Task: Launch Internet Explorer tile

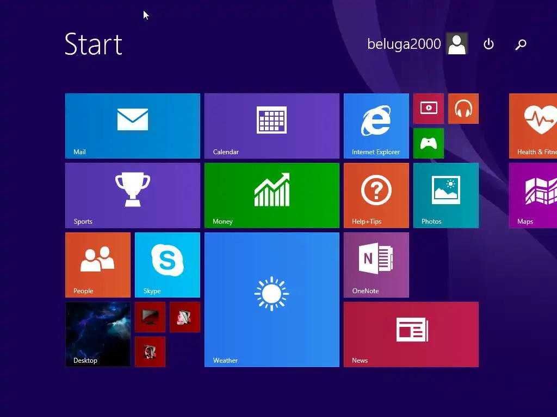Action: [376, 126]
